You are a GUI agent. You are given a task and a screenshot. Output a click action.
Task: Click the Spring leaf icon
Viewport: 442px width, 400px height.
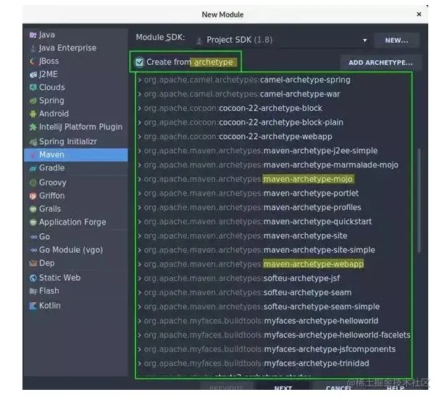click(33, 101)
